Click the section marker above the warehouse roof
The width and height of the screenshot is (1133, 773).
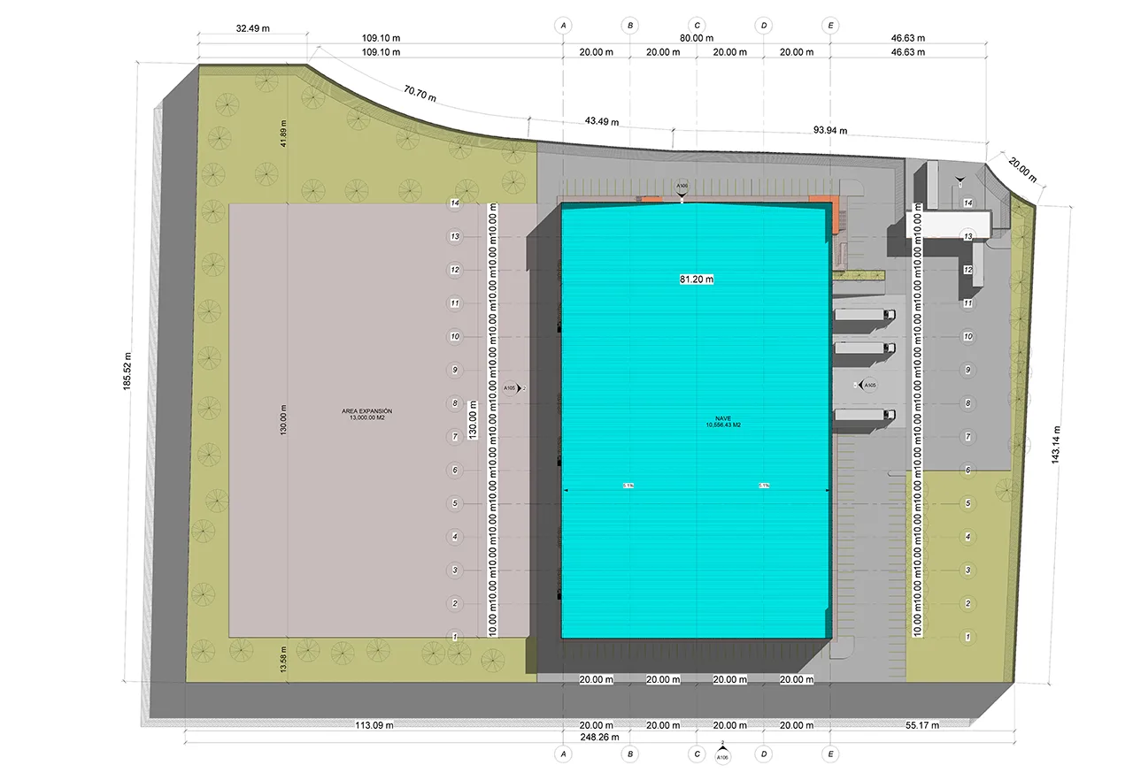(x=682, y=188)
